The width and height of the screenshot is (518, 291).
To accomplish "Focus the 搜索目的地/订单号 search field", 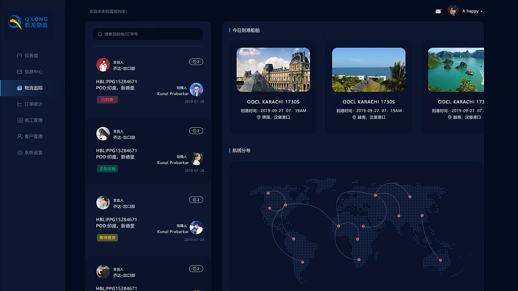I will pyautogui.click(x=148, y=34).
